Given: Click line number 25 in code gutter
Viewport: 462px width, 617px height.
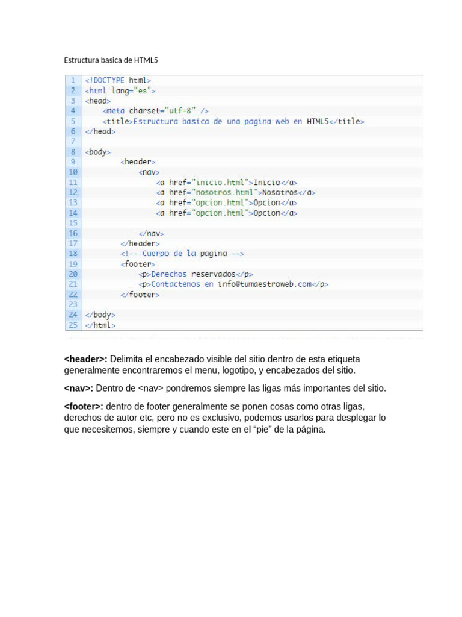Looking at the screenshot, I should (73, 325).
